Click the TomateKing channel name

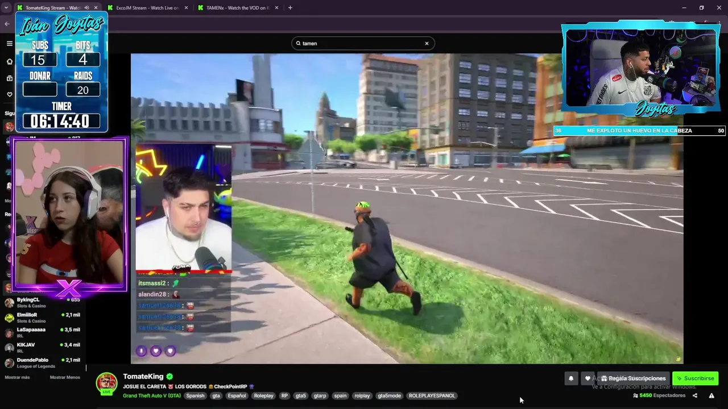(143, 376)
